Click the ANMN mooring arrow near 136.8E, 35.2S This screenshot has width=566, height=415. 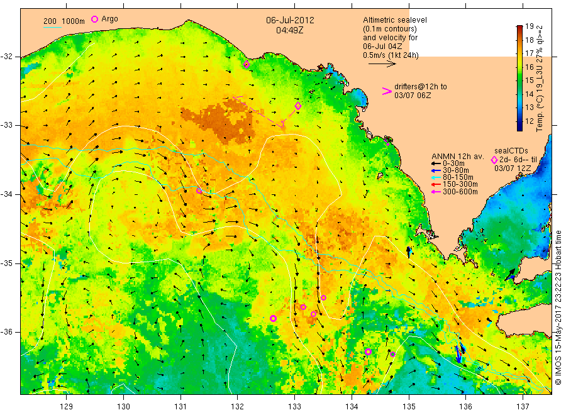(x=510, y=275)
